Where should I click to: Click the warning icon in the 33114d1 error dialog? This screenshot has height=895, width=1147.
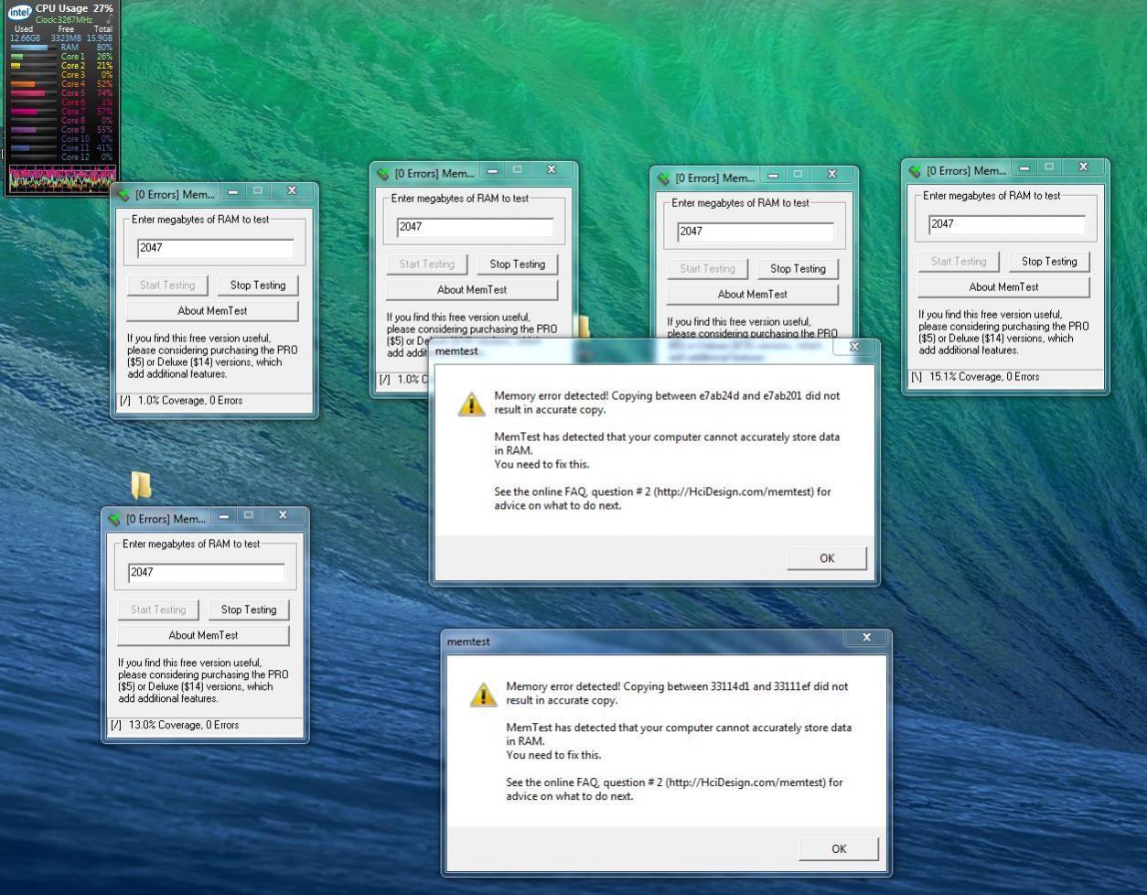point(483,695)
